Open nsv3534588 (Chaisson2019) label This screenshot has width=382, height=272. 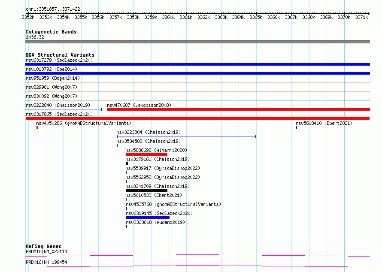pyautogui.click(x=149, y=141)
